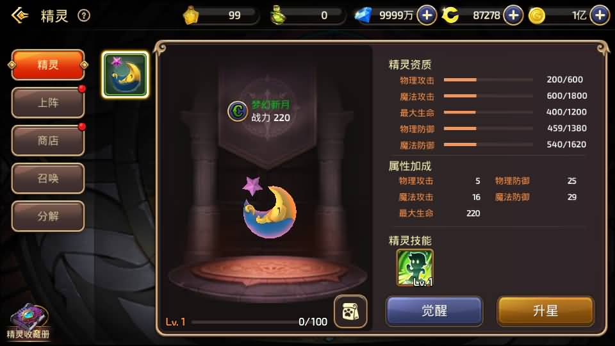The width and height of the screenshot is (615, 346).
Task: Open the 商店 shop tab
Action: (x=48, y=140)
